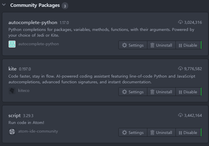209x146 pixels.
Task: Collapse the Community Packages section chevron
Action: point(4,5)
